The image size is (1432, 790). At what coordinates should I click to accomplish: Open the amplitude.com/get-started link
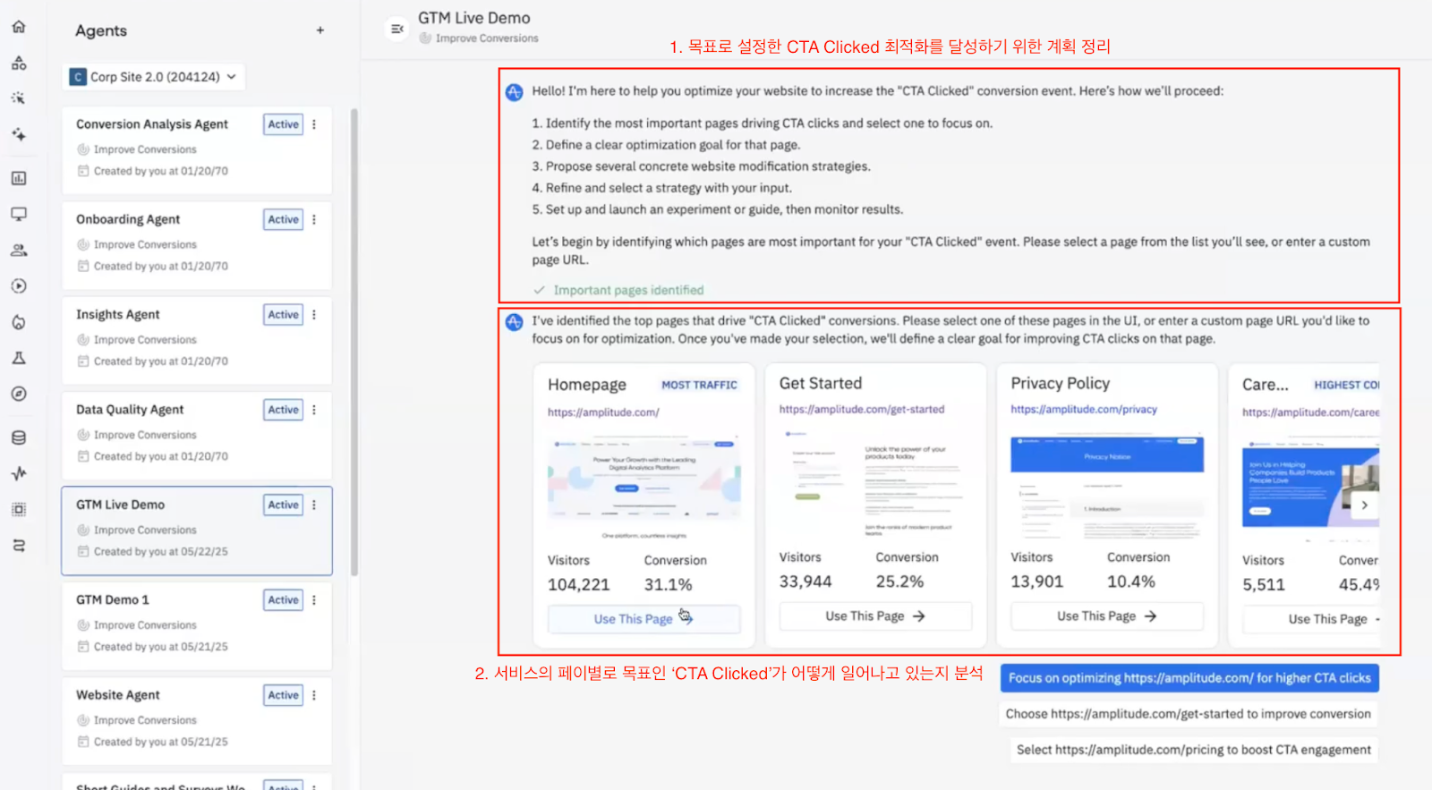[x=862, y=410]
